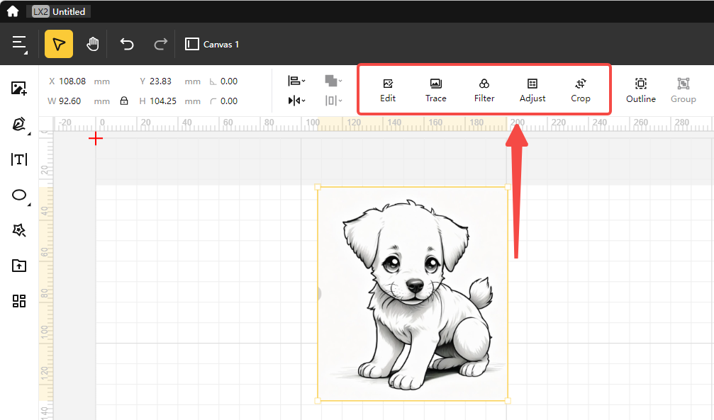Open the Canvas 1 panel
This screenshot has width=714, height=420.
(212, 44)
